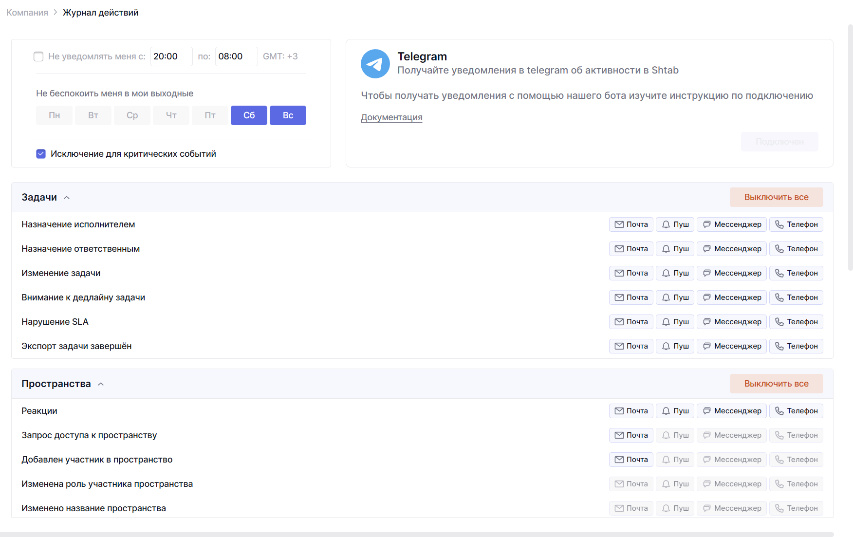Click the Telegram logo icon
Screen dimensions: 853x537
click(375, 64)
